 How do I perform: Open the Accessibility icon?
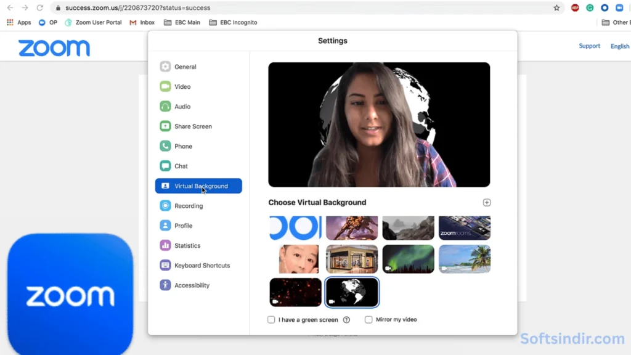pyautogui.click(x=165, y=285)
